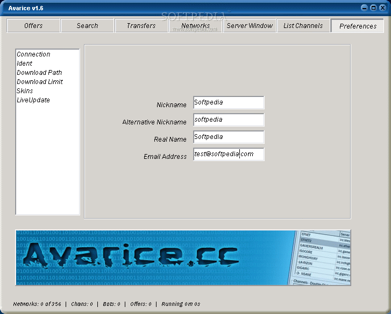Open LiveUpdate settings
391x314 pixels.
33,100
